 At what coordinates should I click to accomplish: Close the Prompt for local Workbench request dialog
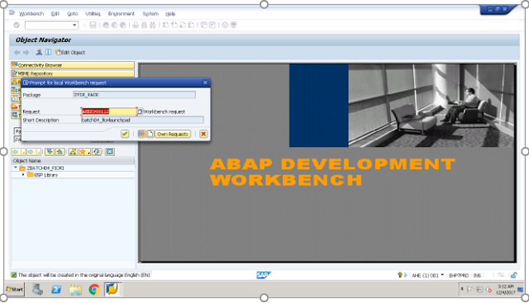205,83
